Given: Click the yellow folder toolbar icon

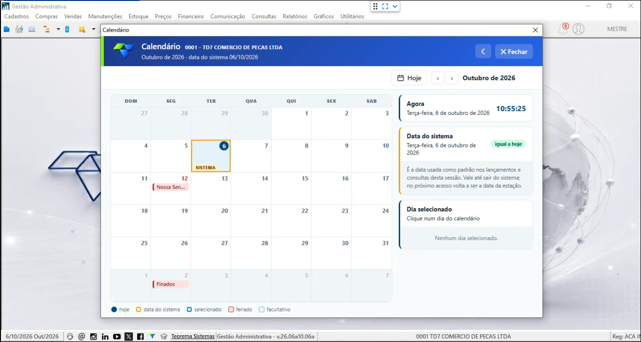Looking at the screenshot, I should [82, 29].
